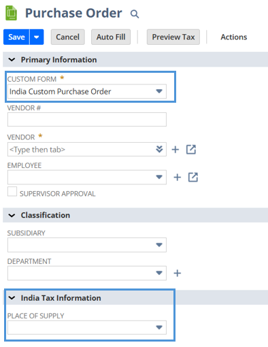Collapse the India Tax Information section
Image resolution: width=268 pixels, height=347 pixels.
click(12, 298)
